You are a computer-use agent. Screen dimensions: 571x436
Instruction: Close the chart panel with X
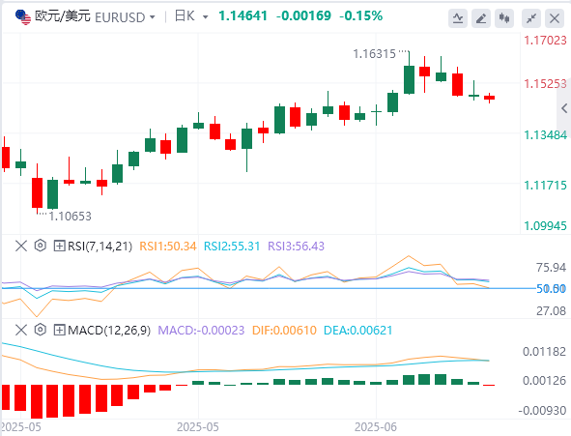[555, 17]
